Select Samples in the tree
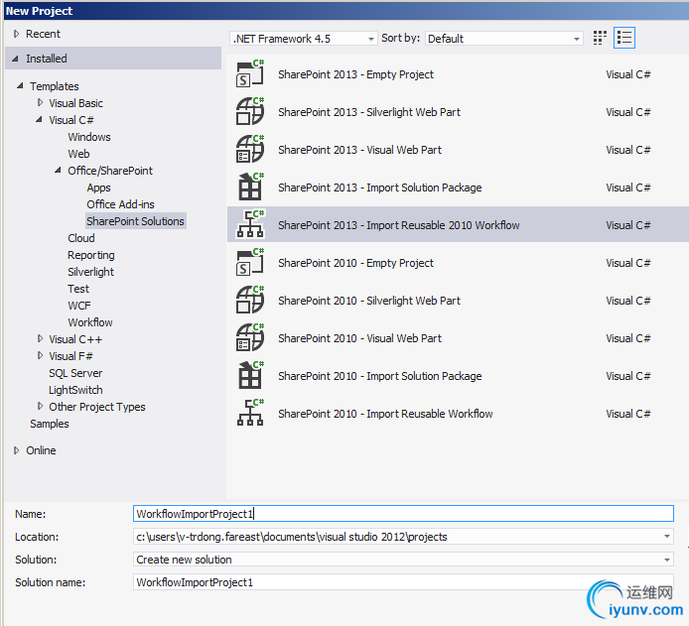 (50, 424)
